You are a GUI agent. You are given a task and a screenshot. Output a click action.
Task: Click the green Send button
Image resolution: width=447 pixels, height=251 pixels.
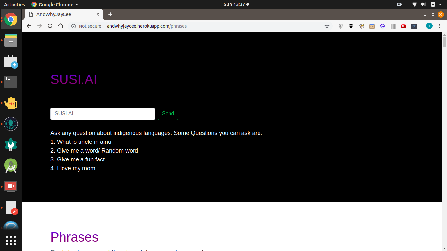pyautogui.click(x=168, y=114)
